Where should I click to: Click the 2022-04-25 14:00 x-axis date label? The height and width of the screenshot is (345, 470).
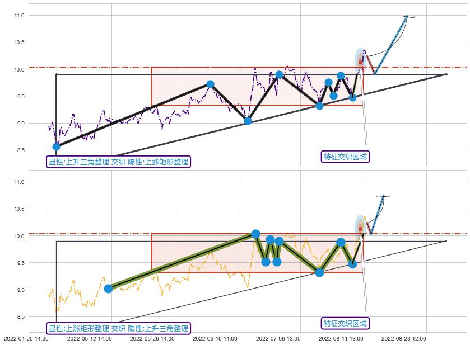26,339
